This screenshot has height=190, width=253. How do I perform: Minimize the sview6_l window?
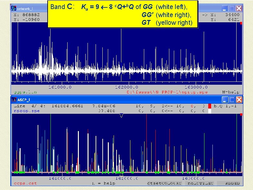(x=225, y=8)
